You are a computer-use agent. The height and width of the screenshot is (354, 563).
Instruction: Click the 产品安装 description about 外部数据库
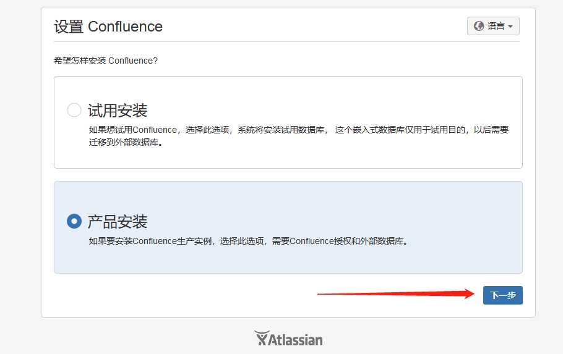249,241
